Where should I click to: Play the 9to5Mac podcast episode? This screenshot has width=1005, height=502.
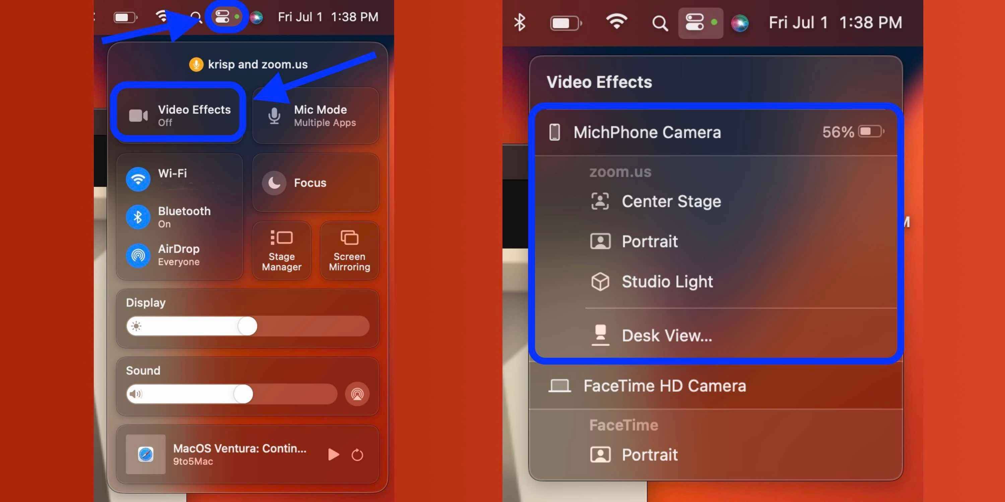point(334,454)
